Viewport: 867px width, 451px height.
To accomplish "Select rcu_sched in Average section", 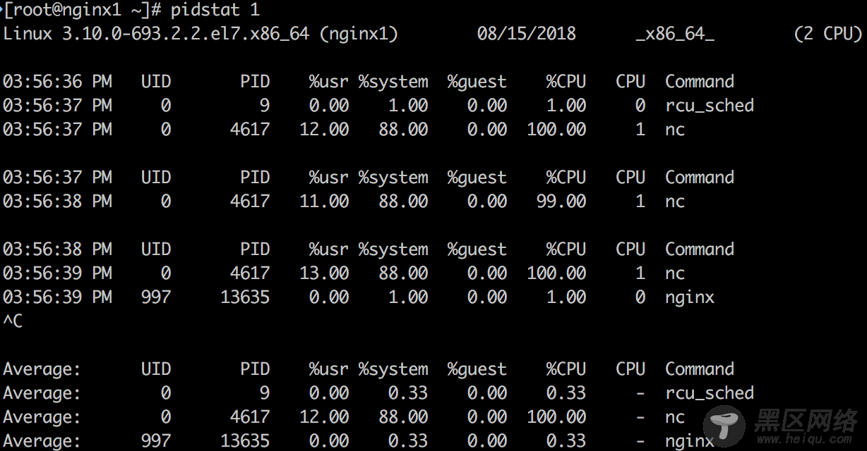I will (x=709, y=393).
